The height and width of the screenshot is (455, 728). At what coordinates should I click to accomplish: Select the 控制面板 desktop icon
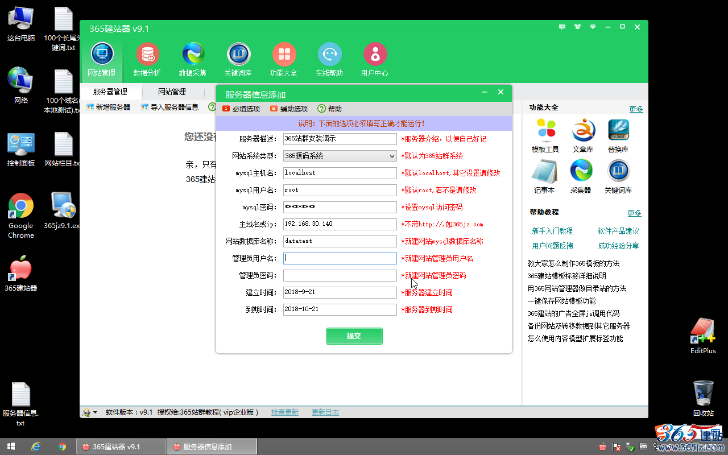point(21,149)
